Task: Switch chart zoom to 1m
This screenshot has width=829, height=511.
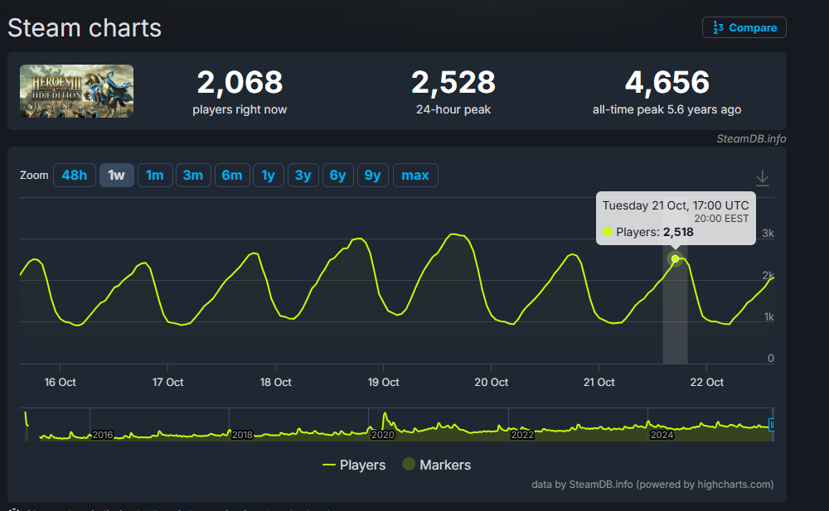Action: 155,175
